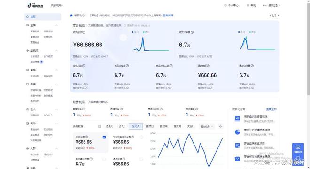310x169 pixels.
Task: Click the 营销 megaphone icon in sidebar
Action: point(28,70)
